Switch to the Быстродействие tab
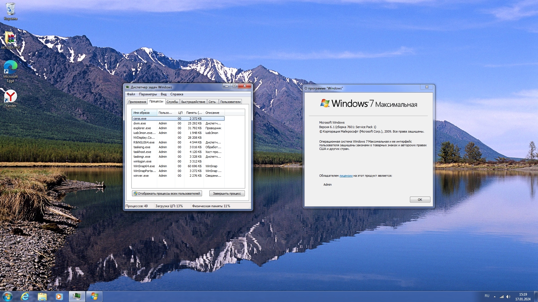This screenshot has width=538, height=302. pyautogui.click(x=193, y=102)
